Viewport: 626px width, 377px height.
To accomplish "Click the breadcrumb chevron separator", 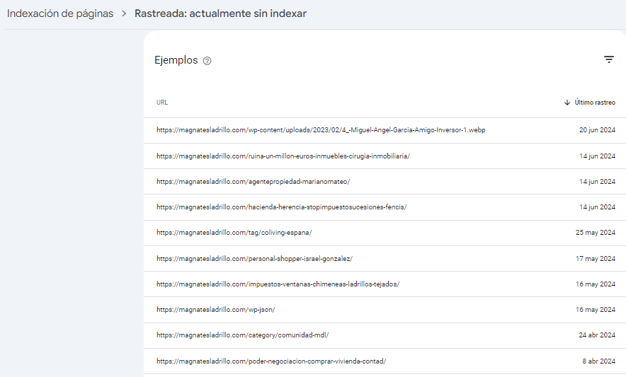I will pos(124,13).
